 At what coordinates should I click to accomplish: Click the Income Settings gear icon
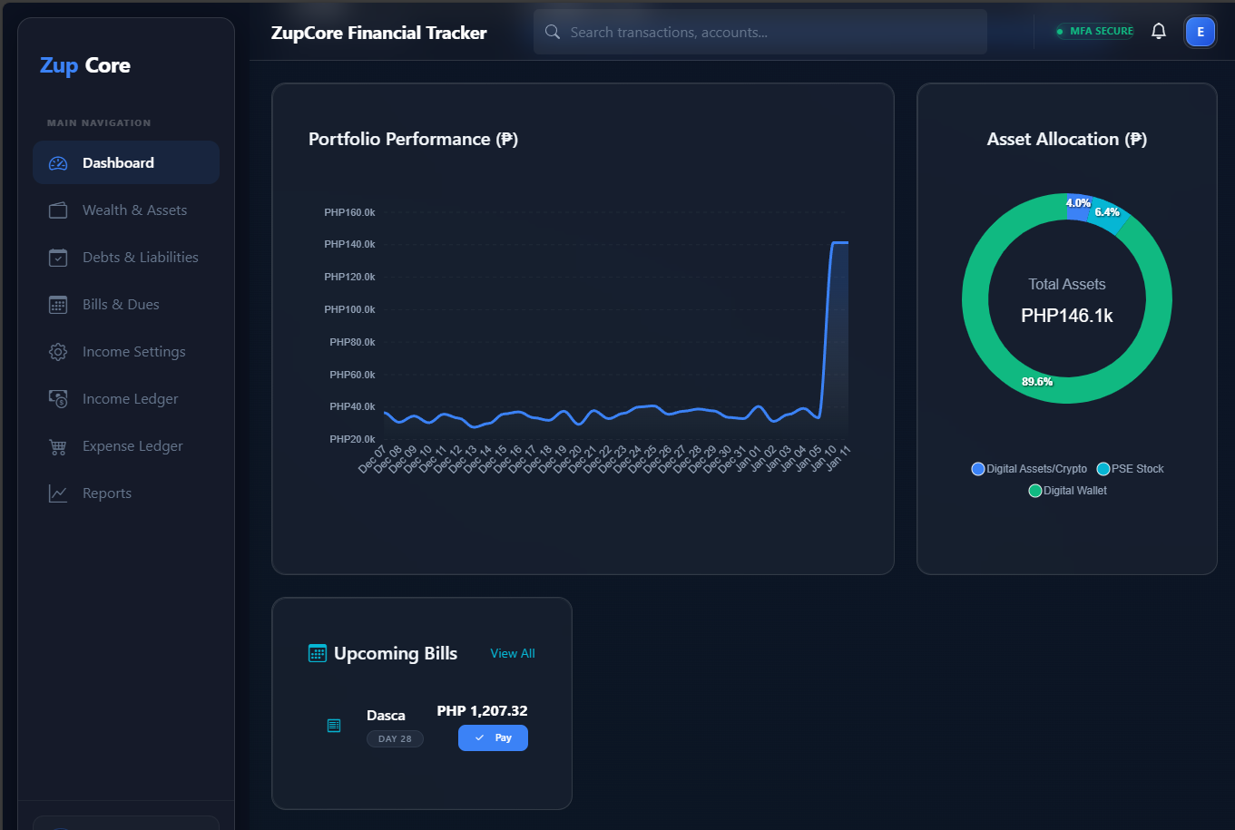[x=57, y=351]
